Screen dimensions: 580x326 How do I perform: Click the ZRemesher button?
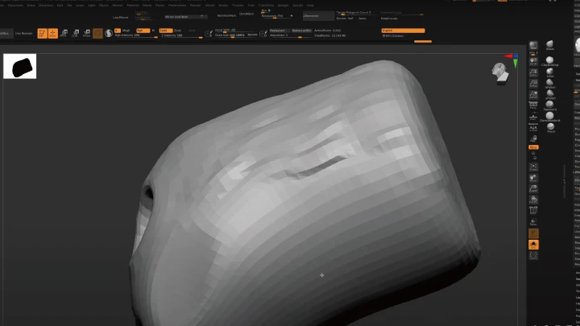pos(318,16)
